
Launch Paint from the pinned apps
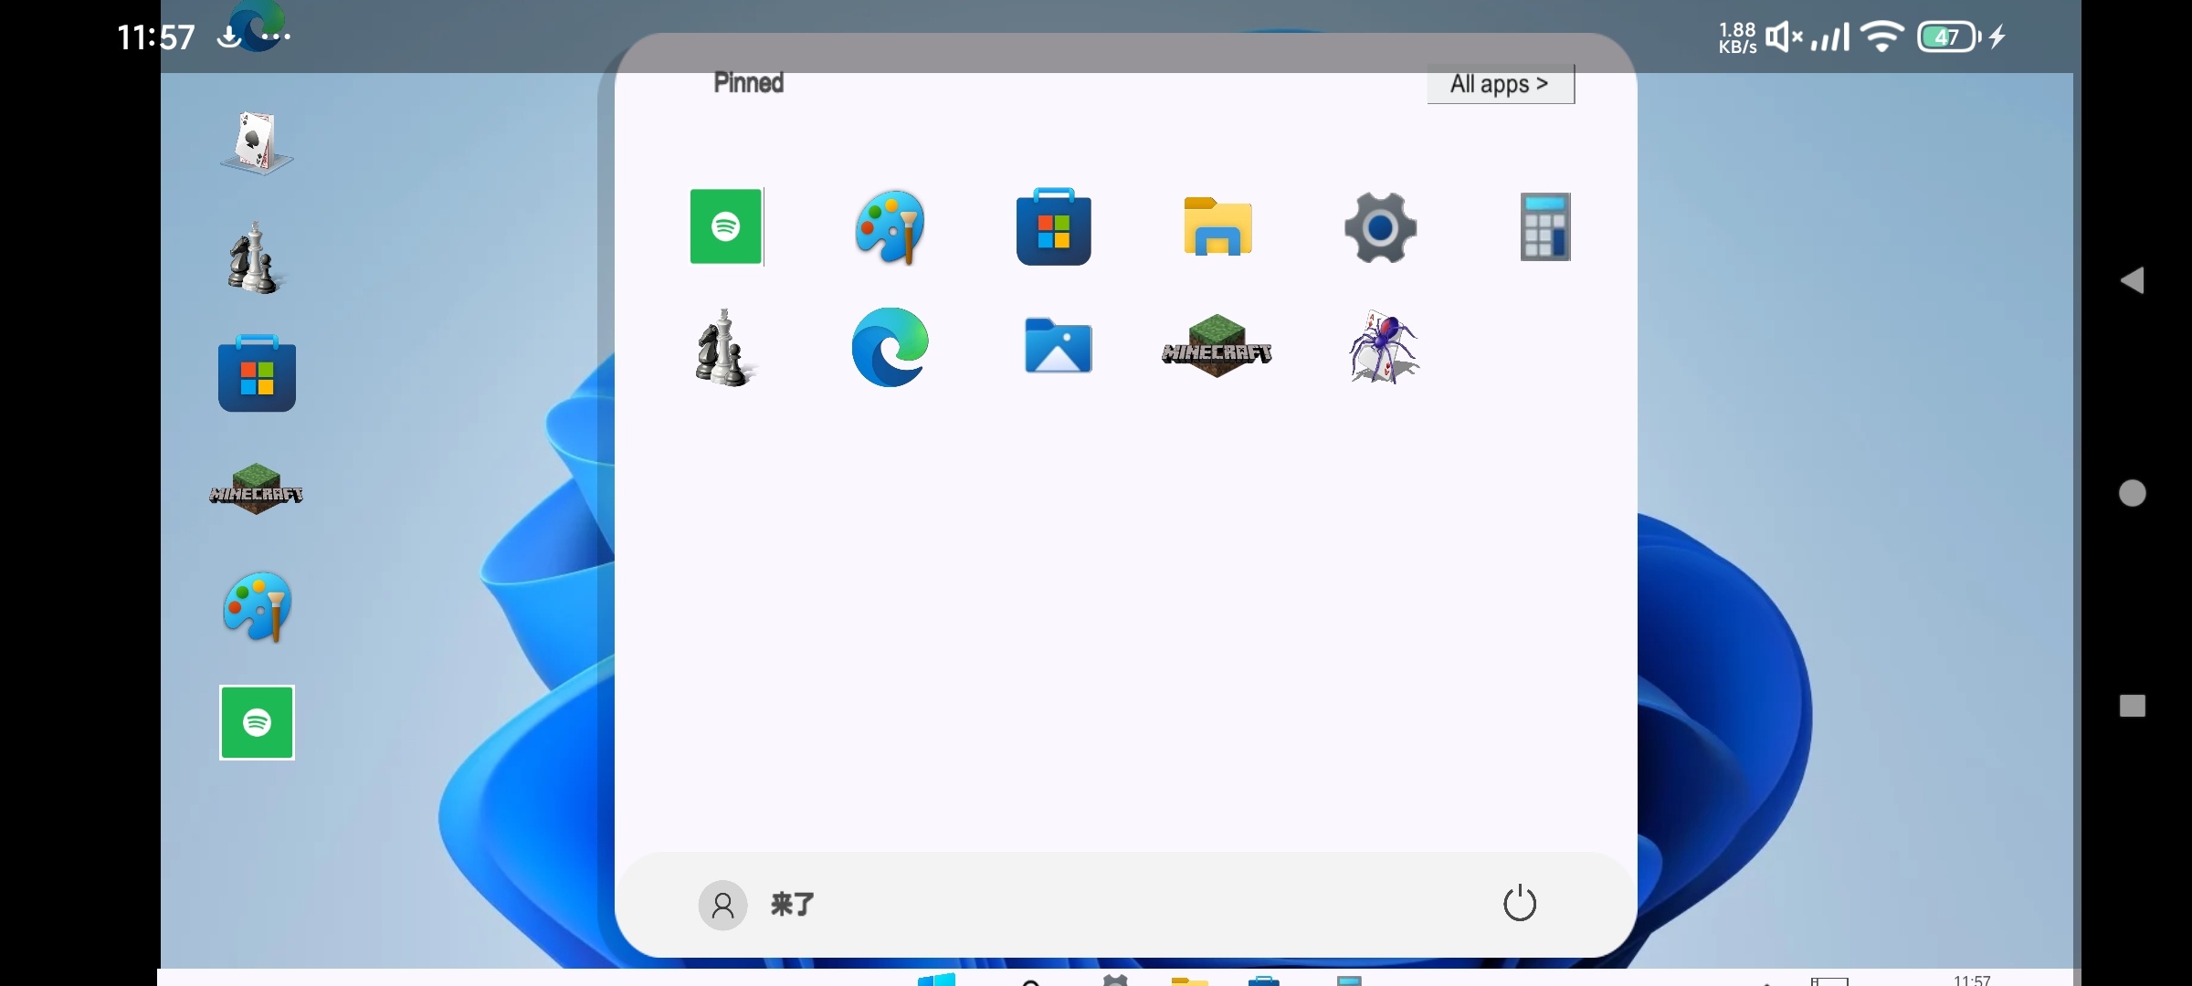890,227
